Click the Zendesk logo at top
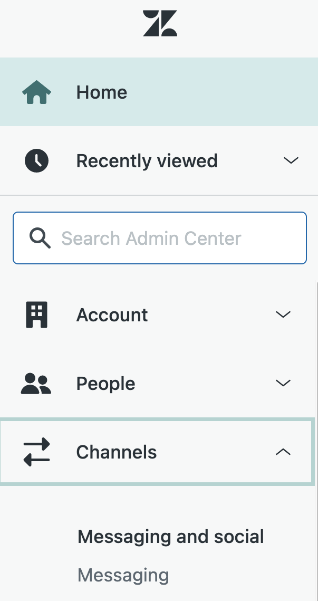The image size is (318, 601). click(160, 24)
